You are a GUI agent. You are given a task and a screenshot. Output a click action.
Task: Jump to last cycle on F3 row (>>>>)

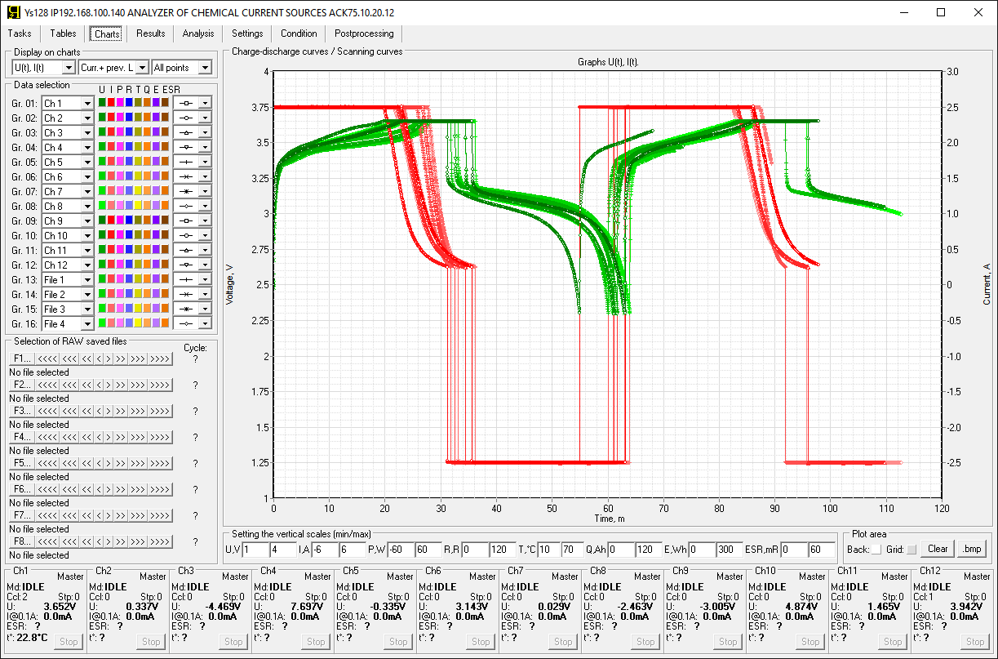[x=160, y=412]
